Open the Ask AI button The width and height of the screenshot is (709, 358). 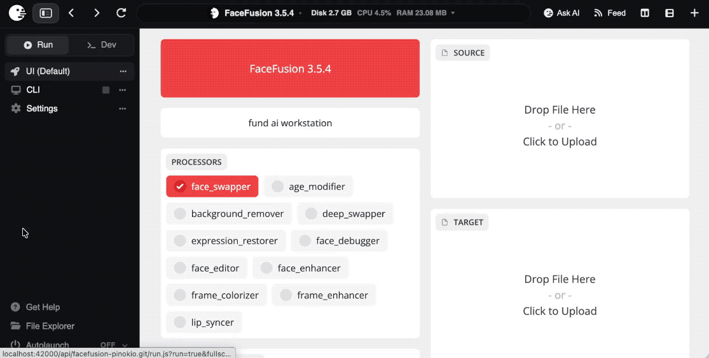(x=561, y=13)
